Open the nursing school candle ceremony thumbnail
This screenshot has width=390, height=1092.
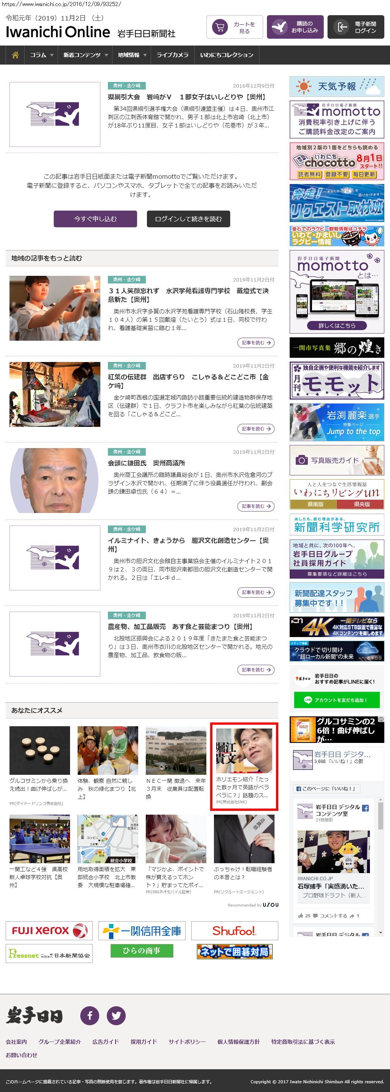55,308
